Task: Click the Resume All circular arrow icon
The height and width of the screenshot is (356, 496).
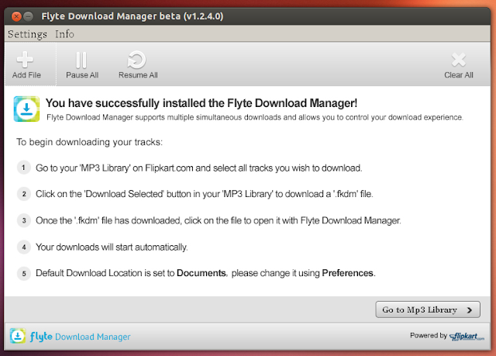Action: pos(136,60)
